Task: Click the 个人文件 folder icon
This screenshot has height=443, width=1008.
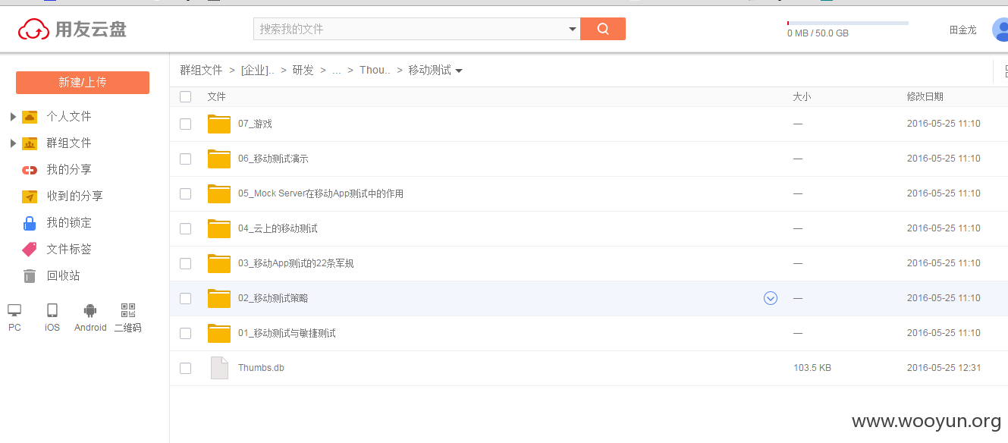Action: pos(30,117)
